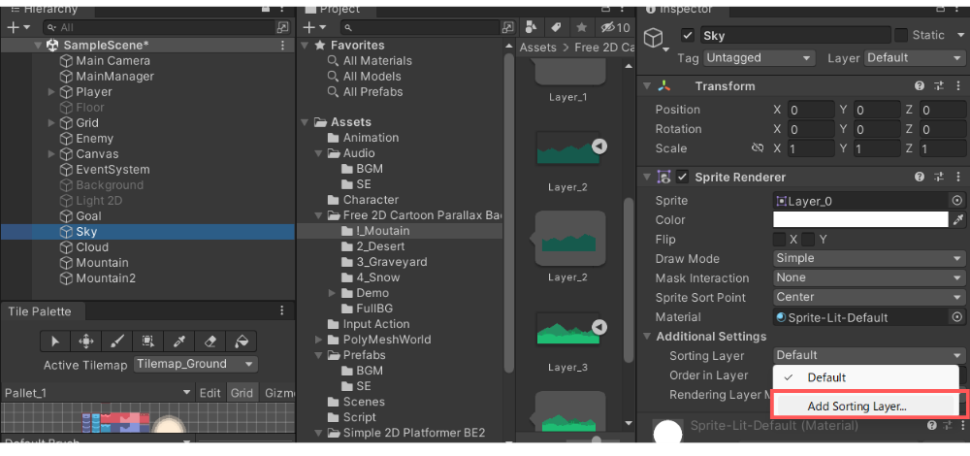Open Transform component help icon
Screen dimensions: 970x456
[x=920, y=86]
